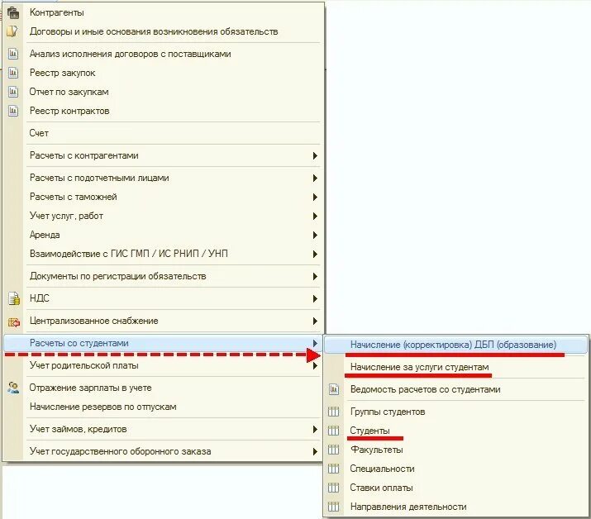Click the table icon beside Специальности
This screenshot has width=591, height=519.
(x=334, y=469)
